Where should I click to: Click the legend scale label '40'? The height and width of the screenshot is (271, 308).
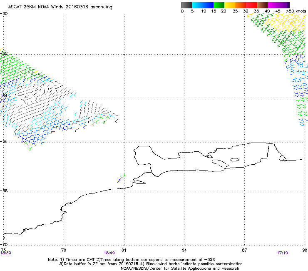267,11
